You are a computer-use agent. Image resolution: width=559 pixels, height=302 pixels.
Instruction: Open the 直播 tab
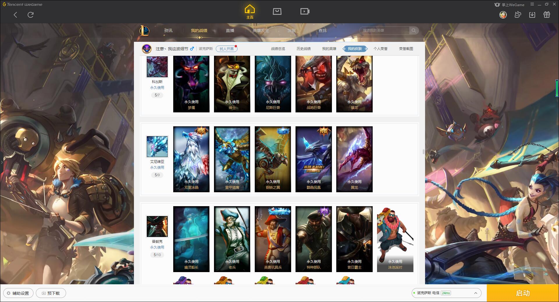(230, 30)
